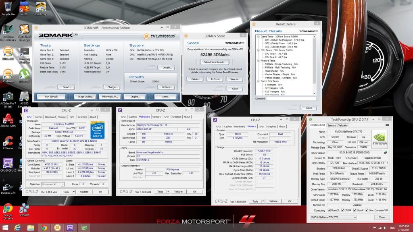Click the Comment input field
The image size is (413, 232).
(291, 99)
